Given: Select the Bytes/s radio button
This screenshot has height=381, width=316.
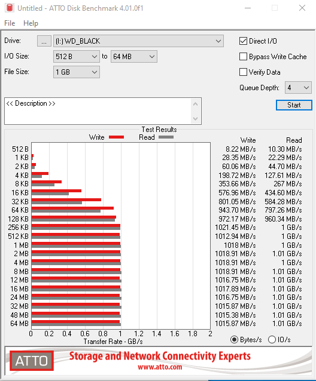Looking at the screenshot, I should pos(234,339).
